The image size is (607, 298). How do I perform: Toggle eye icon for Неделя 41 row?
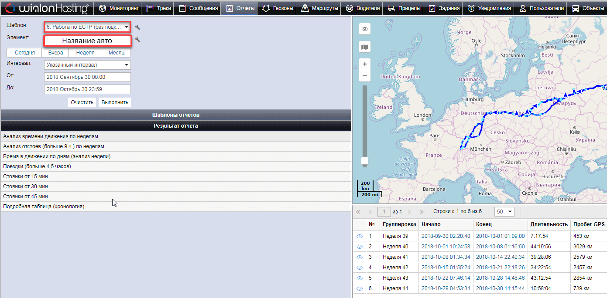click(x=360, y=257)
